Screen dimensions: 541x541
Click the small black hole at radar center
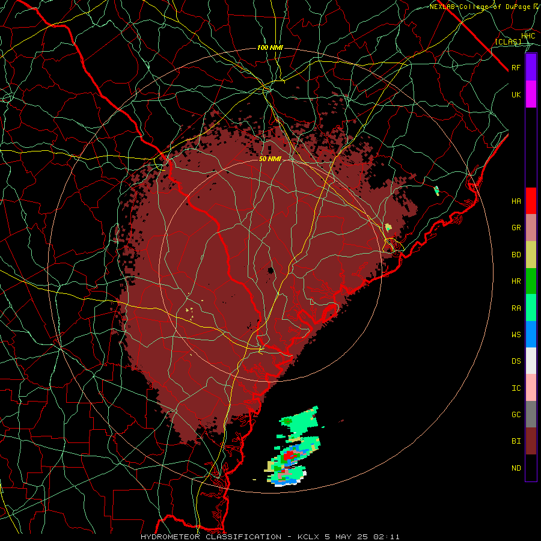click(x=271, y=270)
